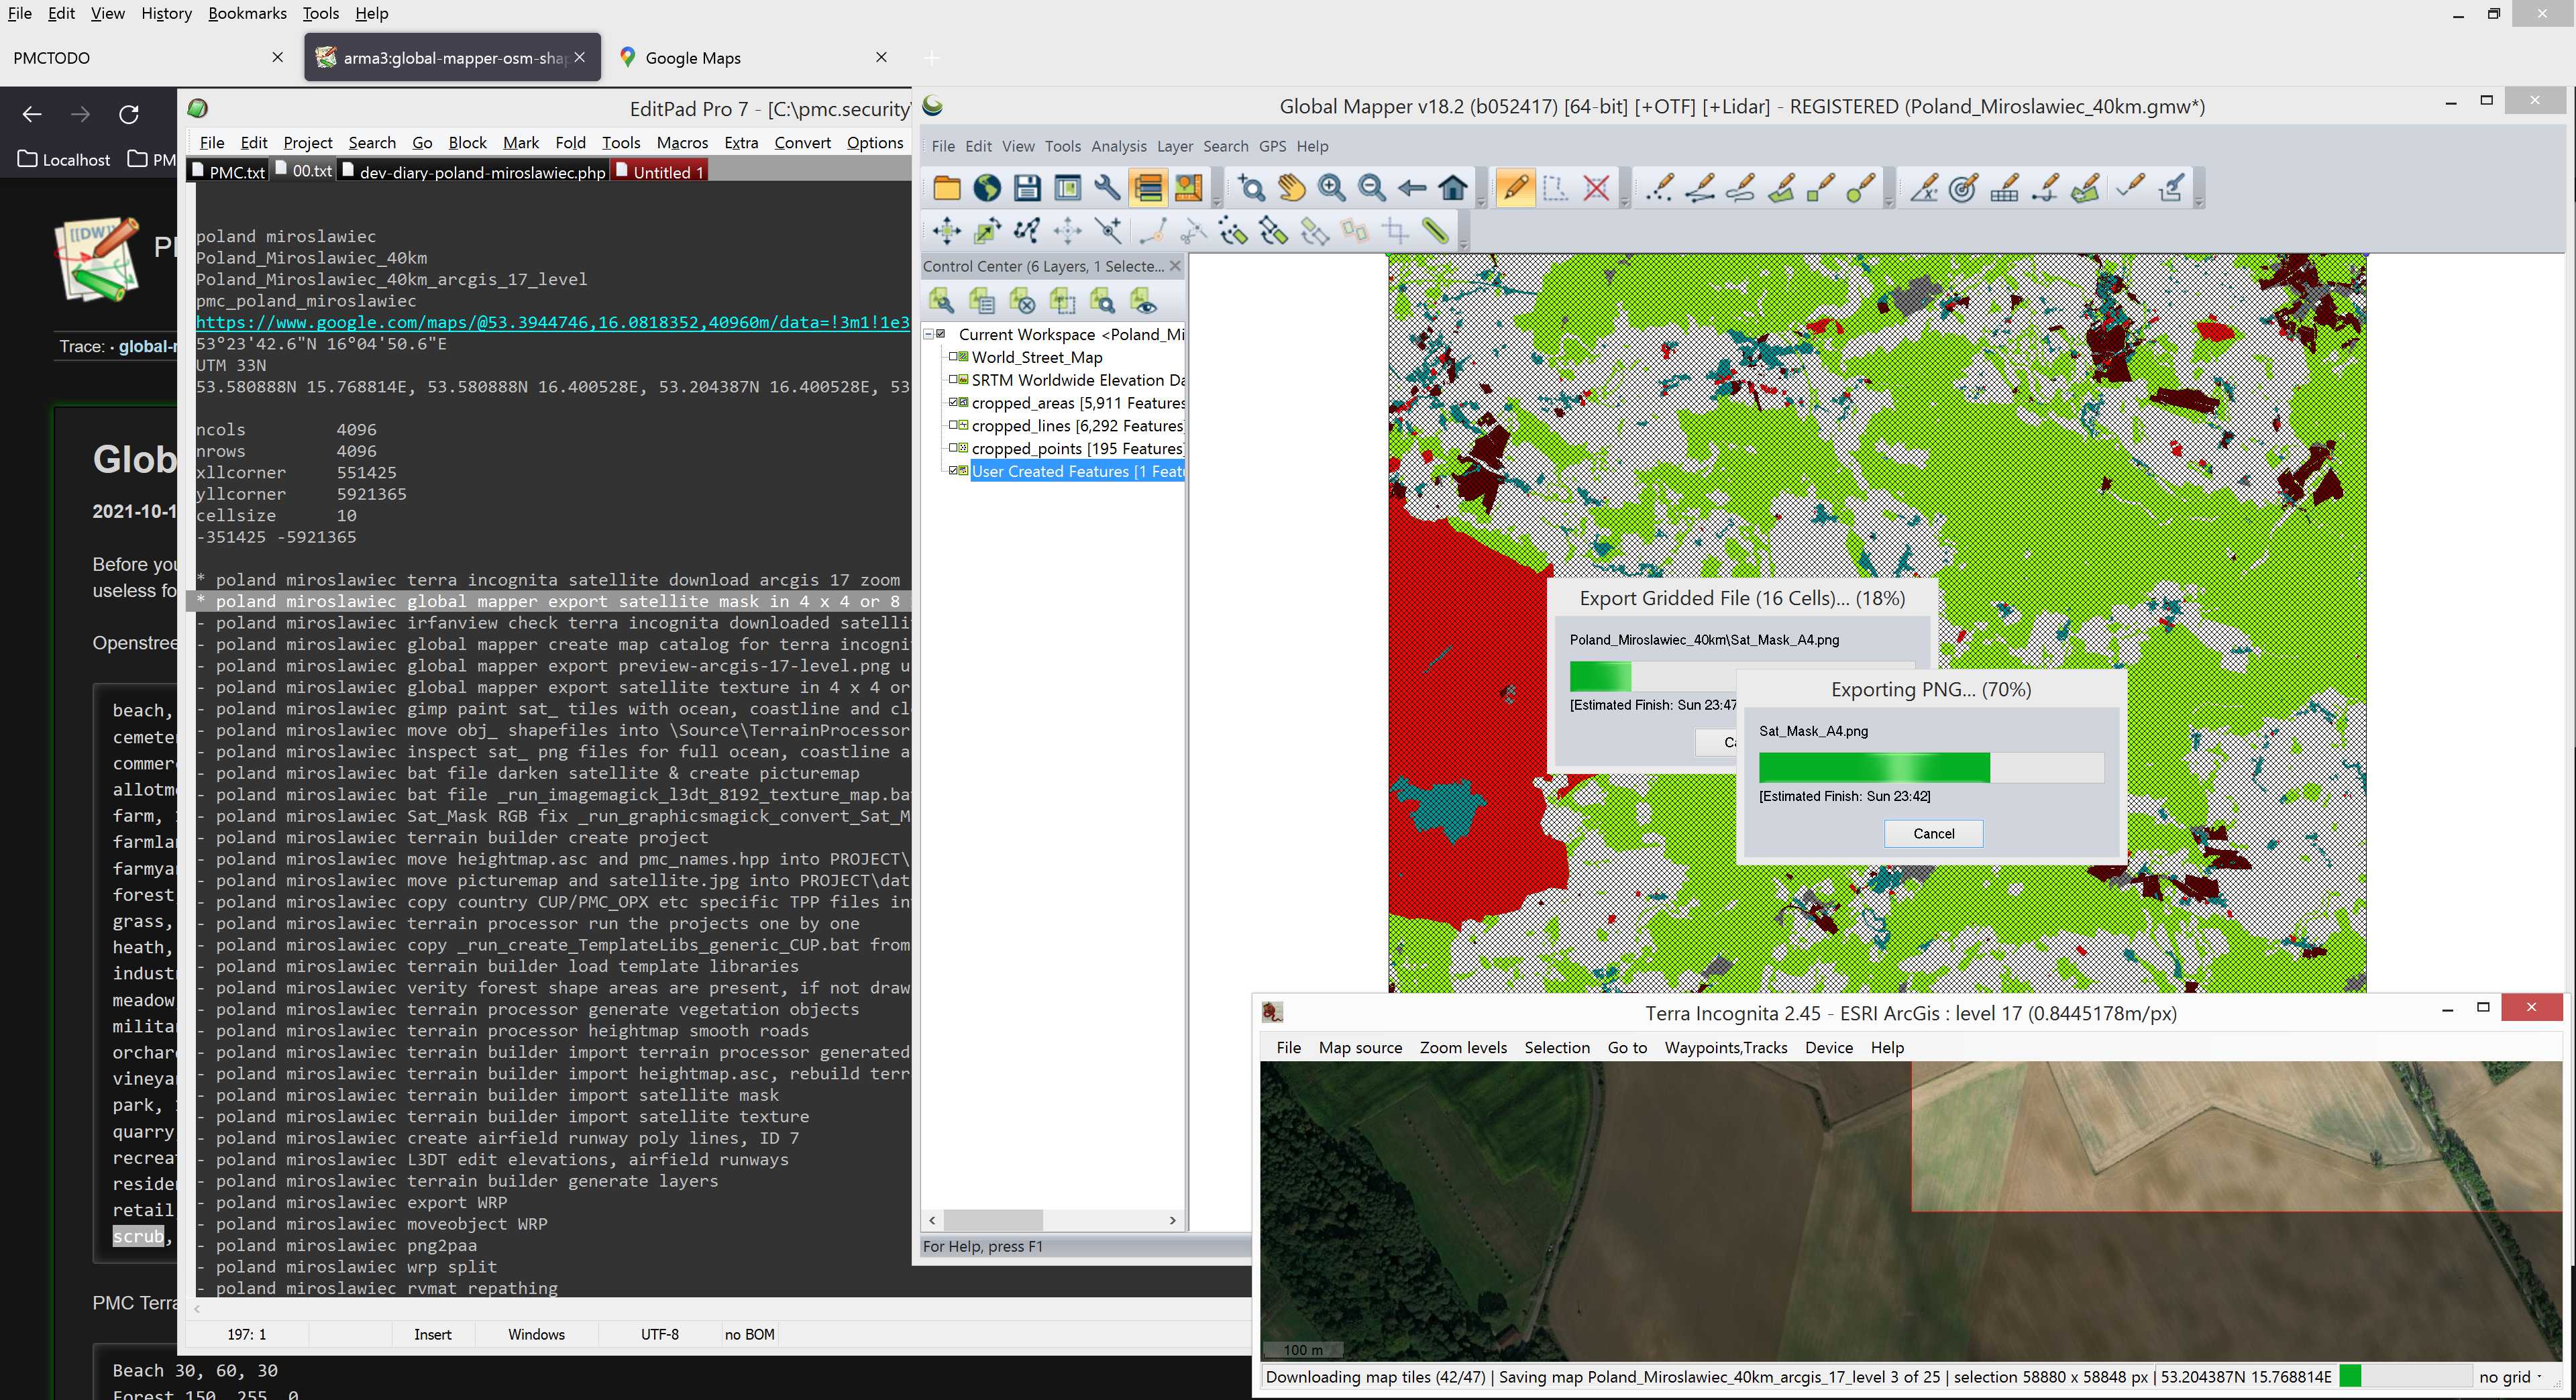Open the Macros menu in EditPad Pro
The width and height of the screenshot is (2576, 1400).
(x=681, y=143)
